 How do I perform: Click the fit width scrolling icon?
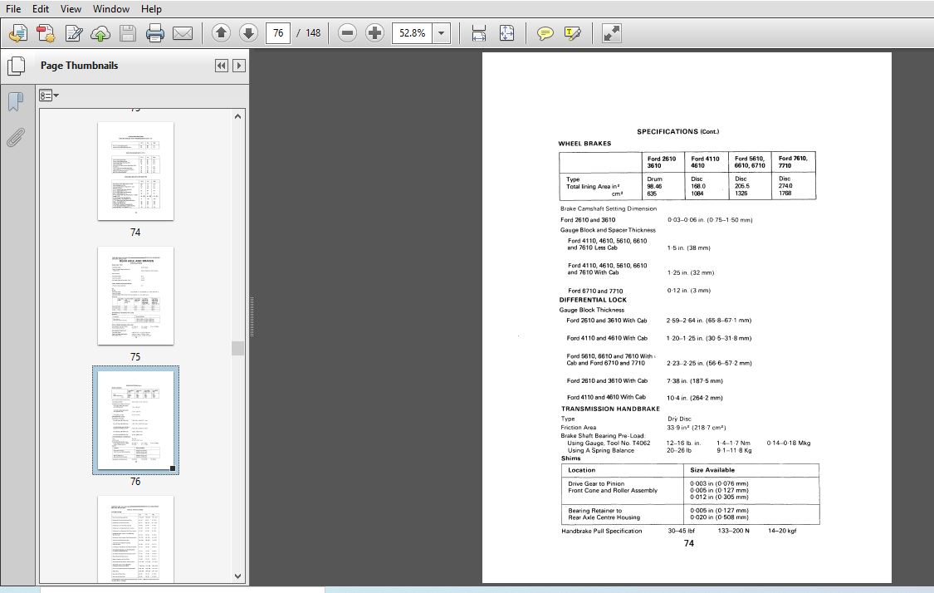[x=479, y=32]
